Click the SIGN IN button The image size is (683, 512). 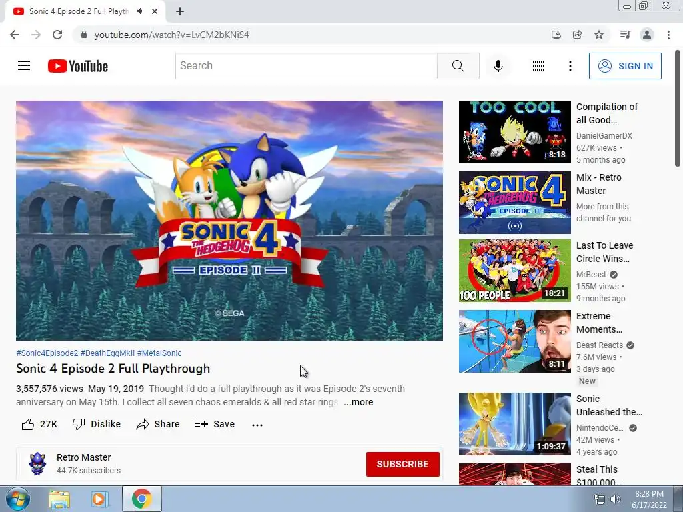click(625, 66)
